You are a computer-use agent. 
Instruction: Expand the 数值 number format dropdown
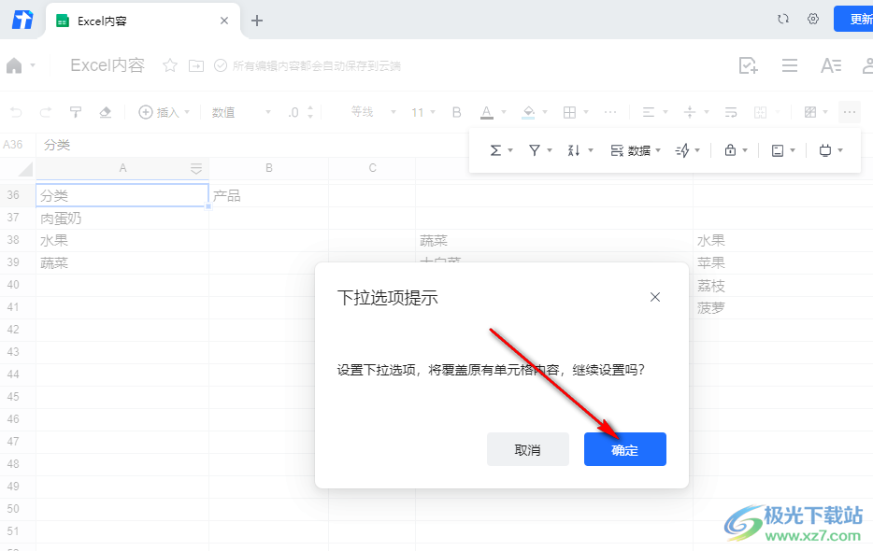[242, 112]
